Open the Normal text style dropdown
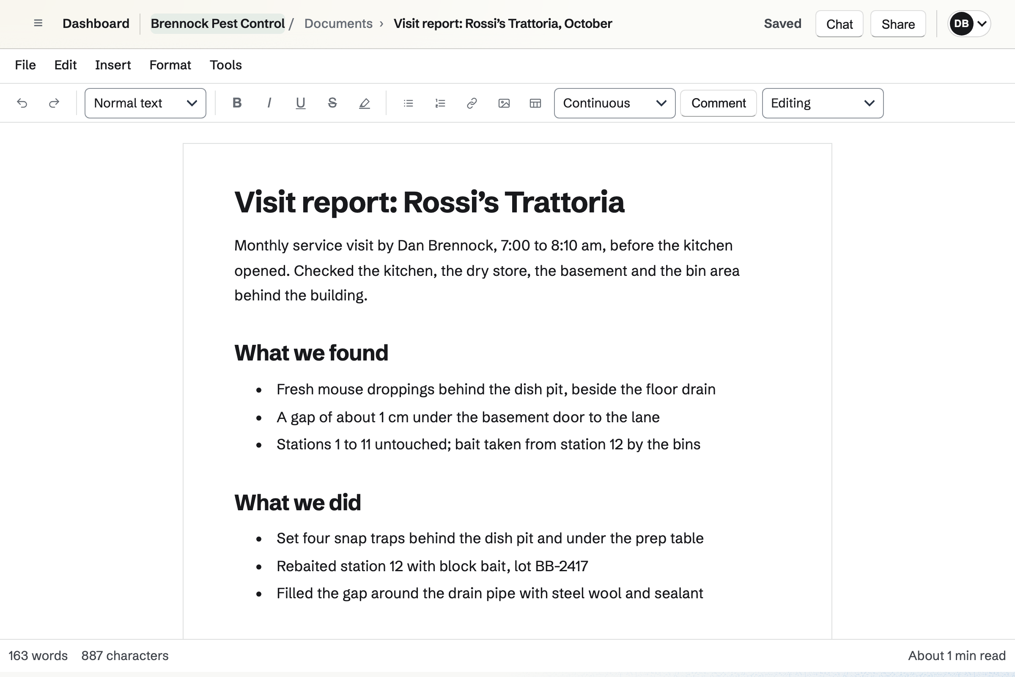This screenshot has width=1015, height=677. click(145, 103)
